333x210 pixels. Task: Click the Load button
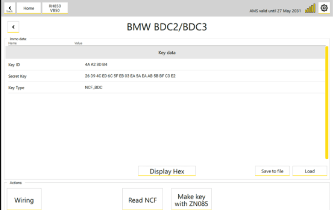coord(310,171)
